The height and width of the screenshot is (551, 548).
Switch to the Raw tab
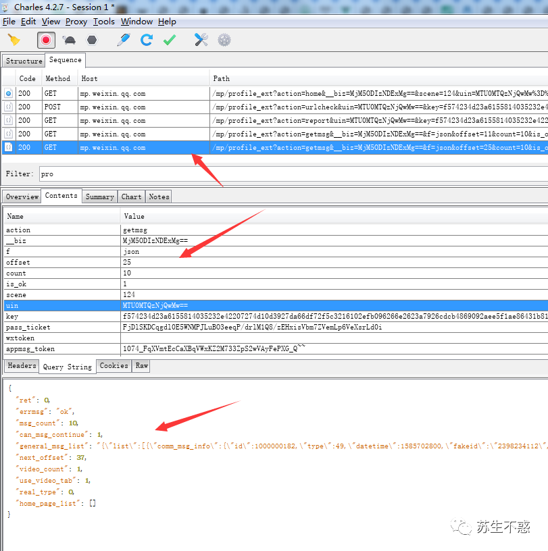click(141, 366)
